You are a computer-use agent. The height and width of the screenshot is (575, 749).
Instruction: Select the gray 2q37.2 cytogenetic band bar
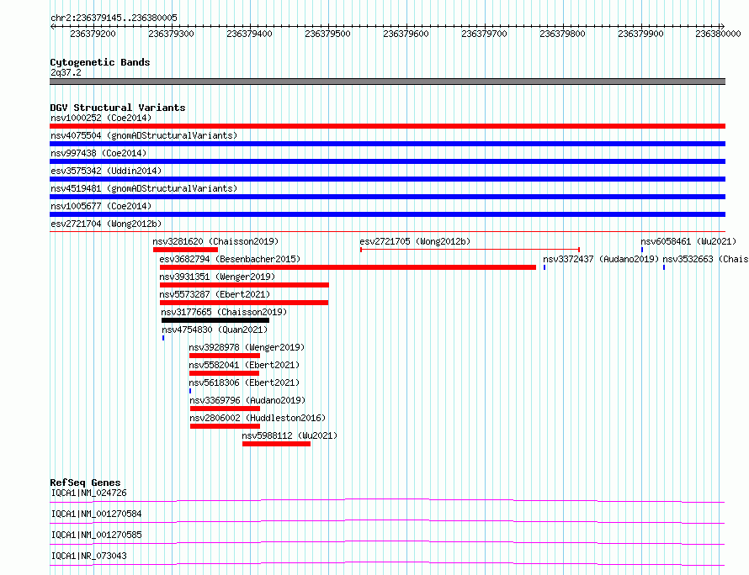click(x=387, y=82)
